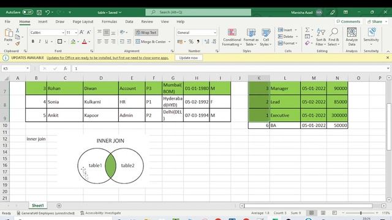Image resolution: width=392 pixels, height=220 pixels.
Task: Toggle Bold formatting
Action: (32, 42)
